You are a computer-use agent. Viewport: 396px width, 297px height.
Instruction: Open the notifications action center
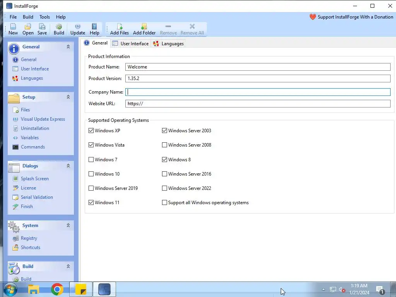(381, 290)
